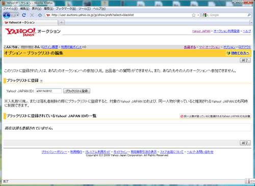Open the ガイドライン footer link
255x186 pixels.
click(x=120, y=152)
